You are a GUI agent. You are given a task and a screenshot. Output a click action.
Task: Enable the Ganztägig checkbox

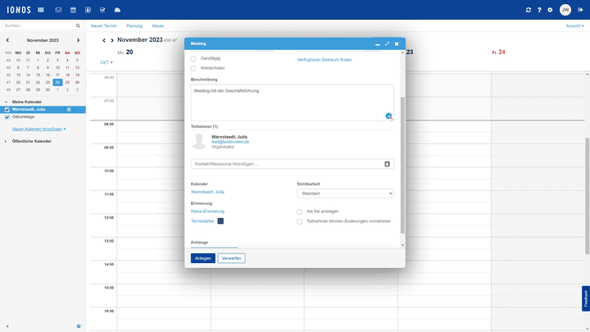tap(193, 59)
